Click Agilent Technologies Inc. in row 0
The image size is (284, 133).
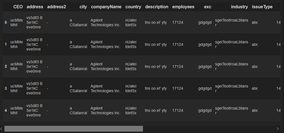click(x=106, y=23)
